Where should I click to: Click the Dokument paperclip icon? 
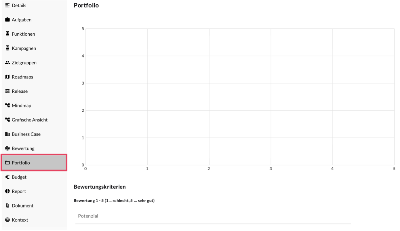click(x=7, y=206)
